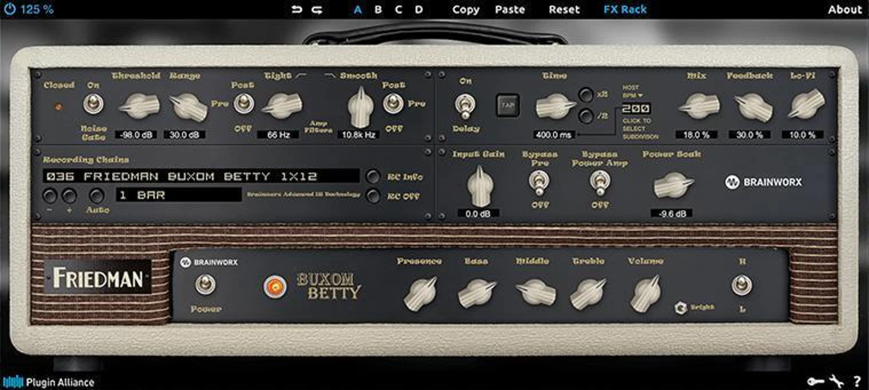Open help with the question mark icon

857,381
